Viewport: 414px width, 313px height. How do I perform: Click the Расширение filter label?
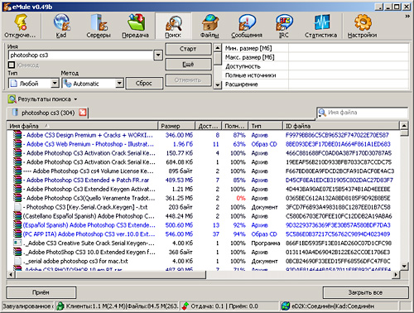tap(242, 84)
